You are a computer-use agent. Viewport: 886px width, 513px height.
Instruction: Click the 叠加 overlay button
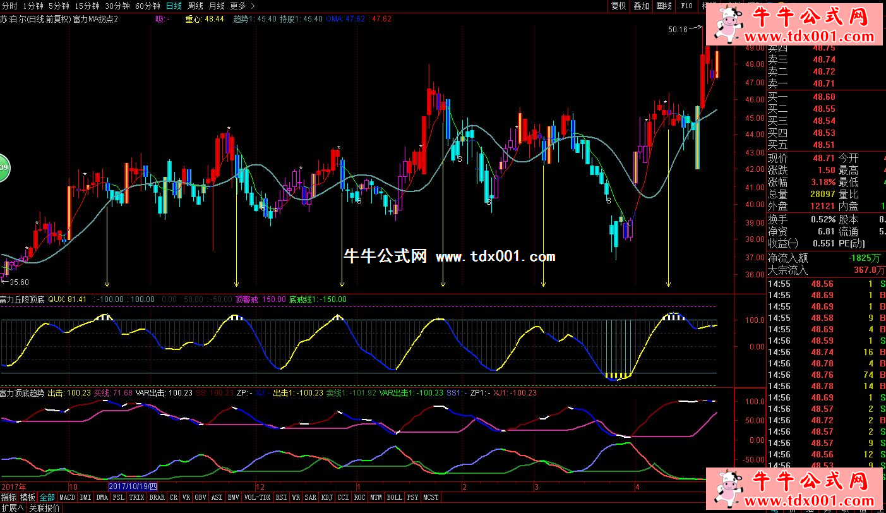point(641,6)
